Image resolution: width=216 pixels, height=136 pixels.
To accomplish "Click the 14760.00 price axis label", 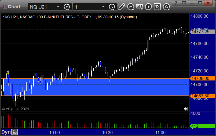I will pyautogui.click(x=199, y=44).
